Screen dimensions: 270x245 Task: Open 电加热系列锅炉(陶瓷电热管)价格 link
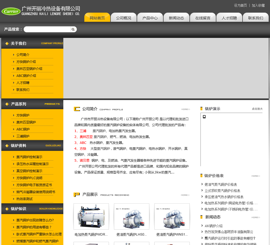[x=231, y=203]
